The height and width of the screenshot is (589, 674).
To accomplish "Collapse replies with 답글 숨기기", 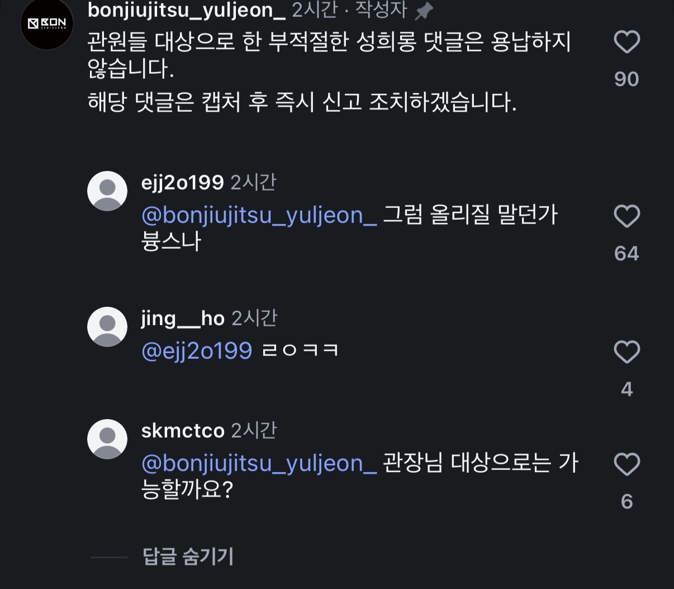I will [x=188, y=557].
